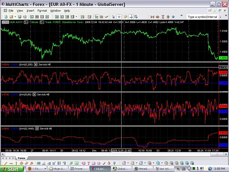229x172 pixels.
Task: Expand toolbar overflow chevron near symbol box
Action: pyautogui.click(x=181, y=15)
